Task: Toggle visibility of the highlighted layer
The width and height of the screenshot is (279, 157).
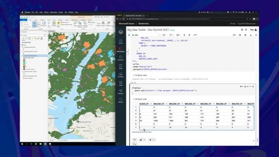Action: (x=23, y=56)
